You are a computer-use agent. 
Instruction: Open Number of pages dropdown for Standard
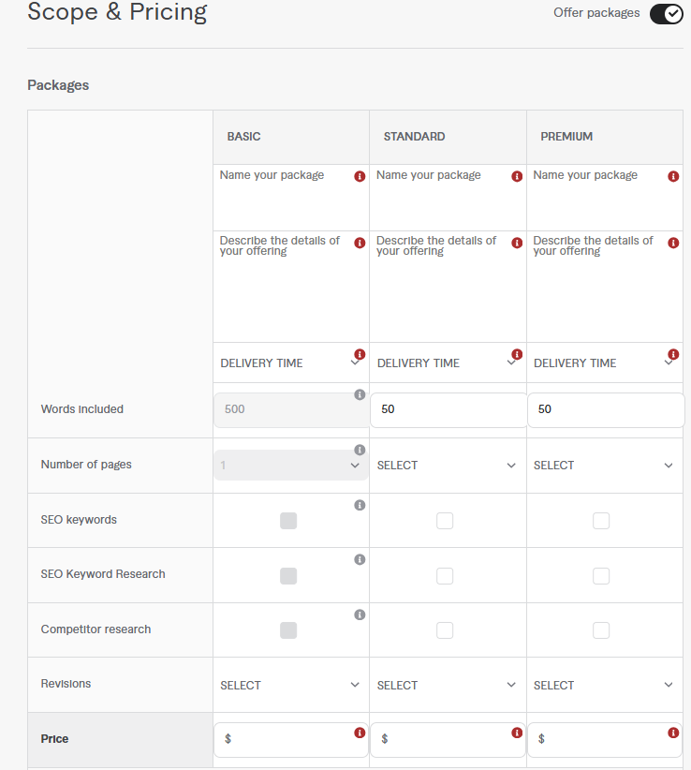[447, 466]
